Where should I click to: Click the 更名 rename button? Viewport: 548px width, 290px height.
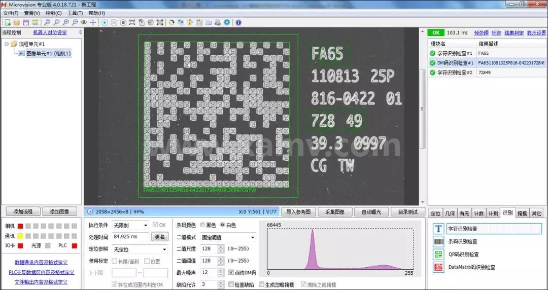[160, 237]
